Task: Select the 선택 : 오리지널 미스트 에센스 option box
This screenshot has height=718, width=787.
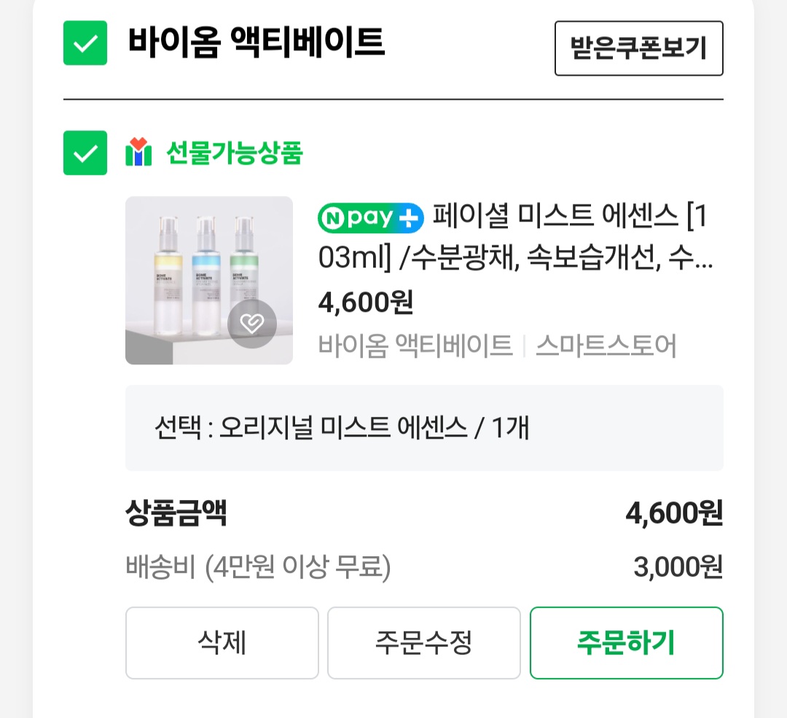Action: tap(423, 428)
